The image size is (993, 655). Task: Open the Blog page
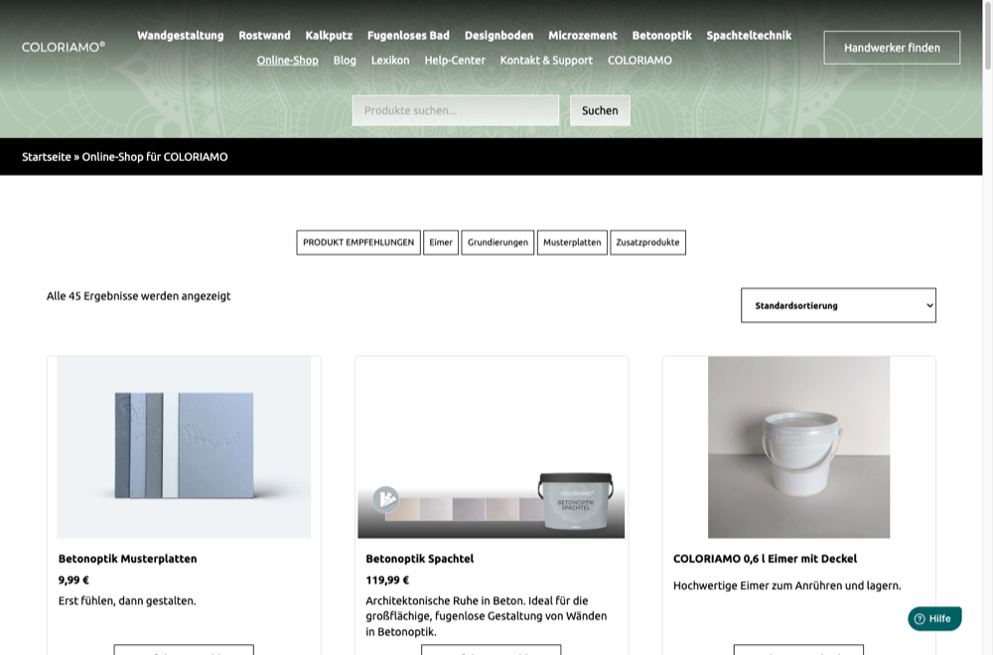pyautogui.click(x=345, y=61)
